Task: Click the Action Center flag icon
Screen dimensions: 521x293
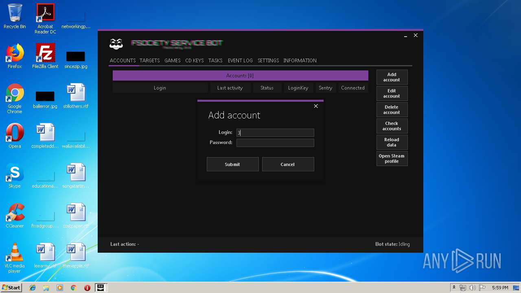Action: pyautogui.click(x=482, y=288)
